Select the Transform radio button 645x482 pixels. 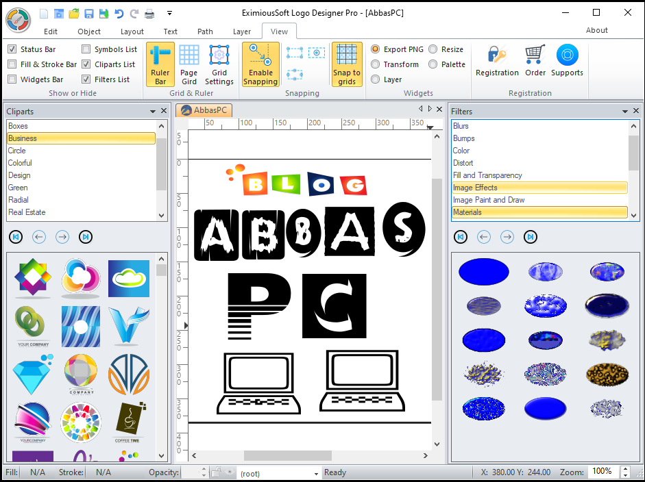[375, 64]
